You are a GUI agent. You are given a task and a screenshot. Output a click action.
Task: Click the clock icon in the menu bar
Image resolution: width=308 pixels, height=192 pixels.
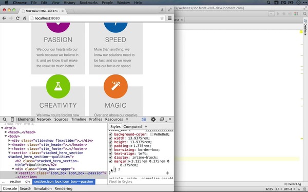click(x=298, y=3)
